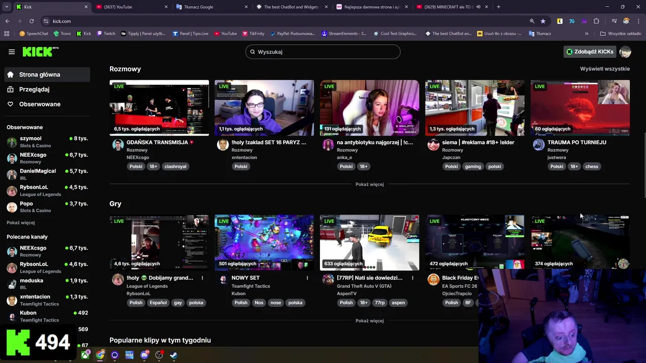Open the Wszystkie zakładki bookmarks folder
This screenshot has height=363, width=646.
(621, 34)
